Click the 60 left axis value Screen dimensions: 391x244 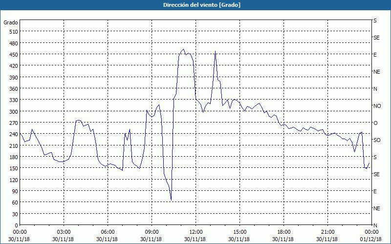tap(15, 203)
